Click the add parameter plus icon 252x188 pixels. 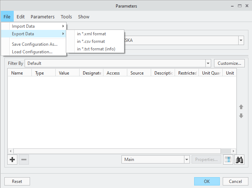click(x=12, y=160)
